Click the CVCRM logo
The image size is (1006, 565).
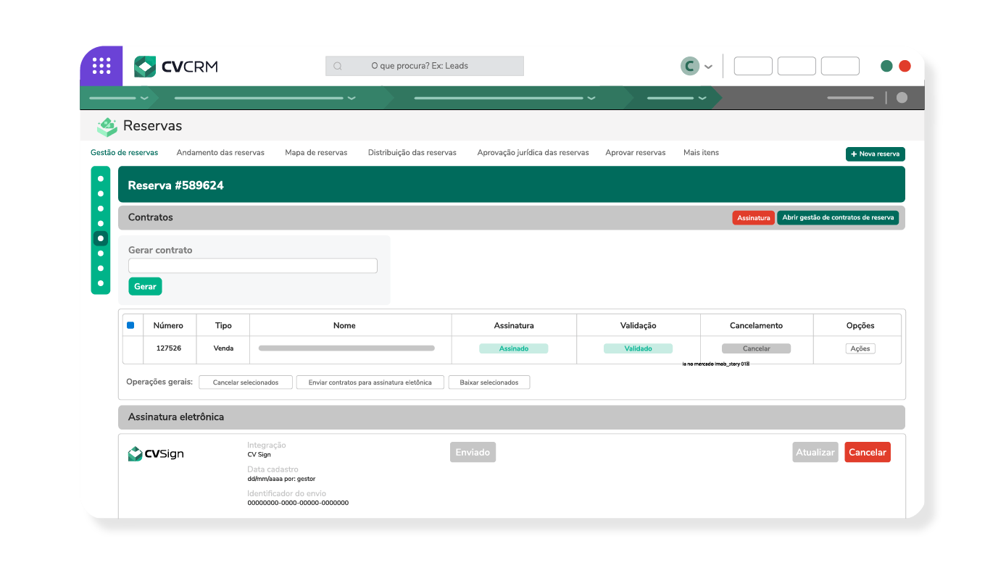[176, 67]
